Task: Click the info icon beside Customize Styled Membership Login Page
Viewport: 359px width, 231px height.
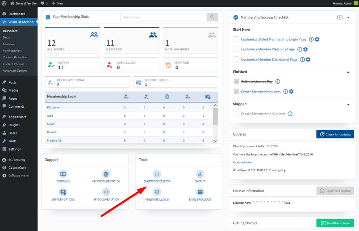Action: 311,39
